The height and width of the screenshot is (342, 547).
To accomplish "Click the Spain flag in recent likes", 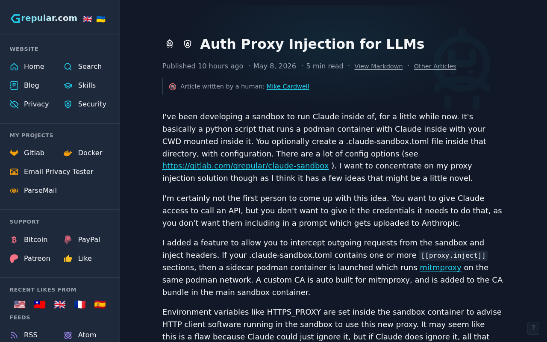I will (x=100, y=305).
